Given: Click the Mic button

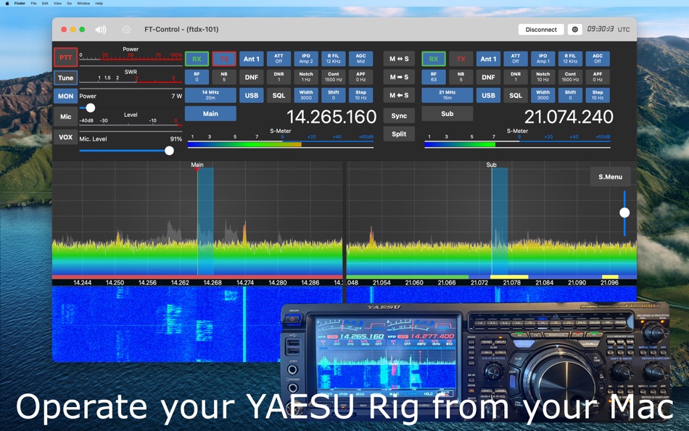Looking at the screenshot, I should [65, 117].
